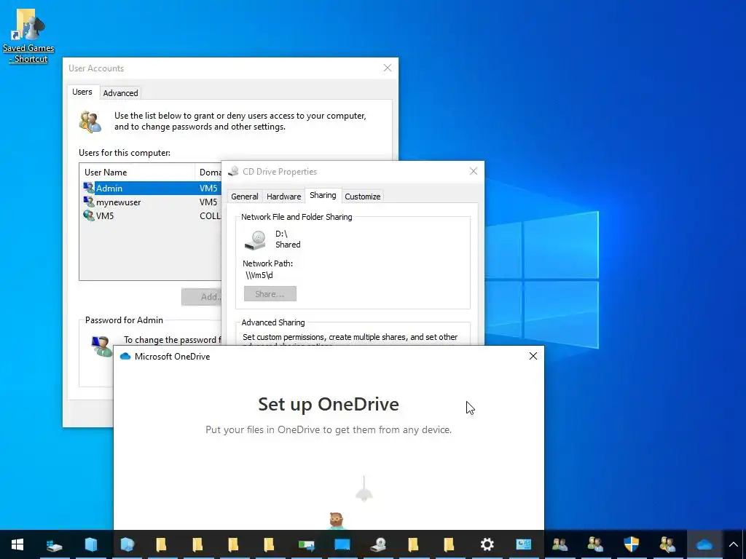
Task: Click the Add button in User Accounts
Action: click(202, 297)
